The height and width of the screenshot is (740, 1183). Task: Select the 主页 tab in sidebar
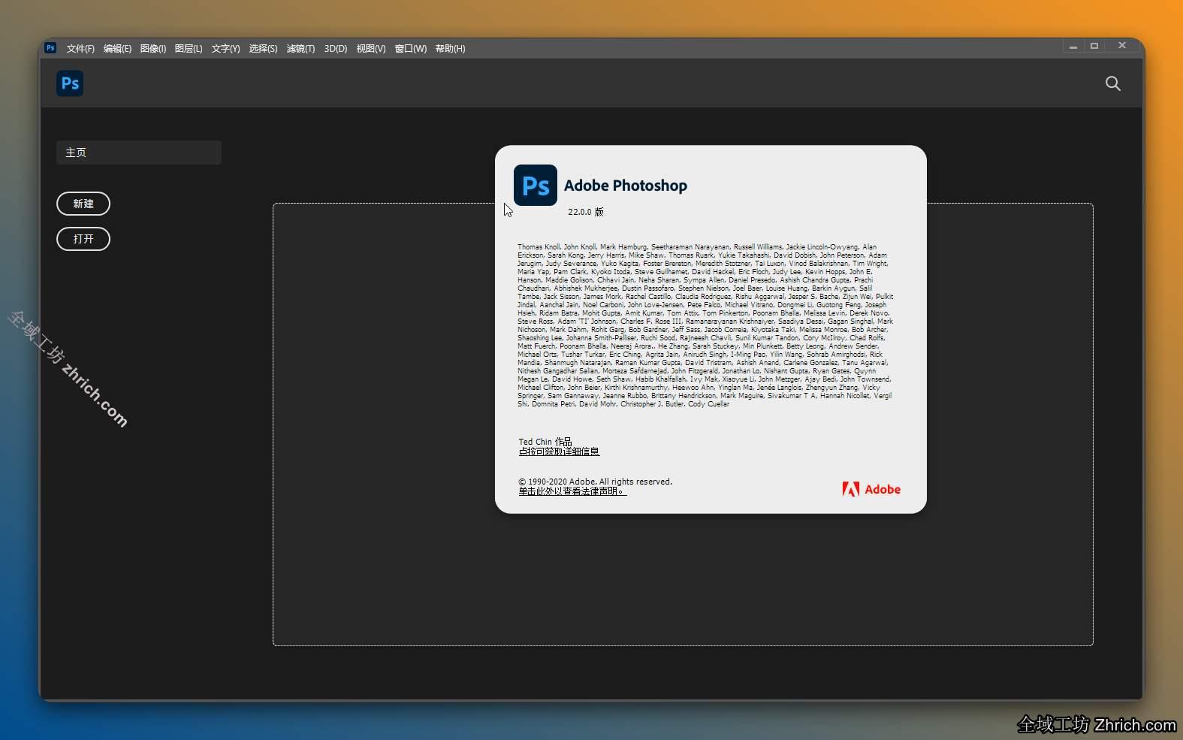[x=139, y=153]
